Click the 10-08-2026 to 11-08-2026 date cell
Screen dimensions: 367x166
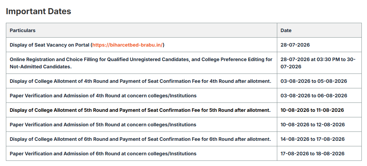point(319,110)
